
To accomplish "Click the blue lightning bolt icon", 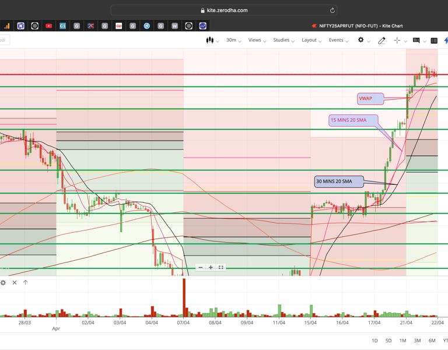I will click(x=446, y=40).
